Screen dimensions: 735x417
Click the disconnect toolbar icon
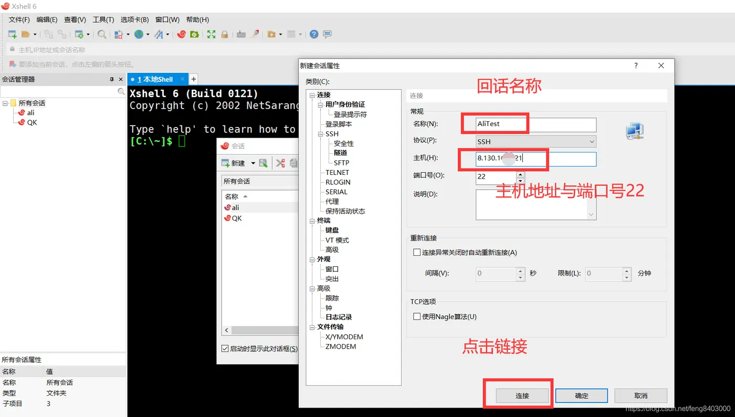(48, 34)
